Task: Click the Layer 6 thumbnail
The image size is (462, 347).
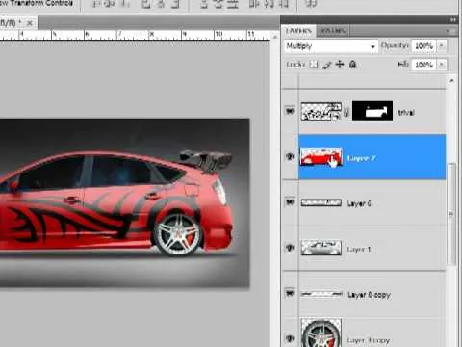Action: [x=321, y=202]
